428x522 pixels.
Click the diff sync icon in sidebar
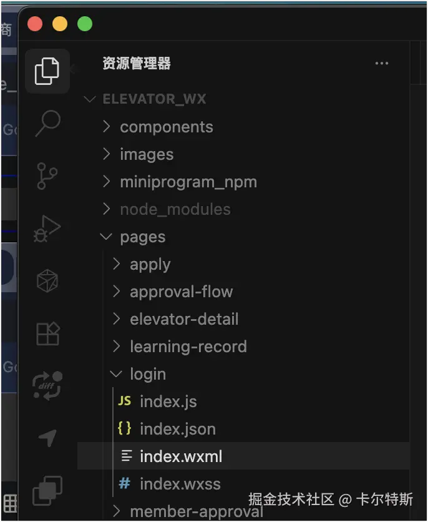pyautogui.click(x=47, y=385)
